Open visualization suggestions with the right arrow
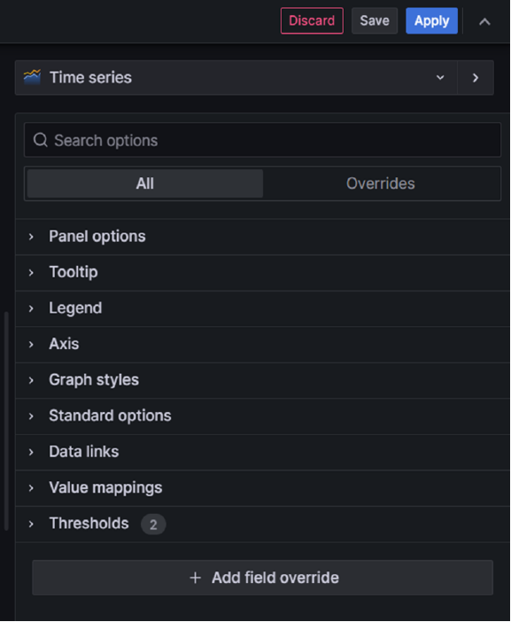511x622 pixels. click(476, 78)
